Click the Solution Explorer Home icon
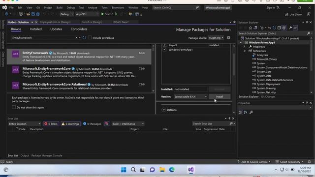The width and height of the screenshot is (315, 177). (251, 28)
